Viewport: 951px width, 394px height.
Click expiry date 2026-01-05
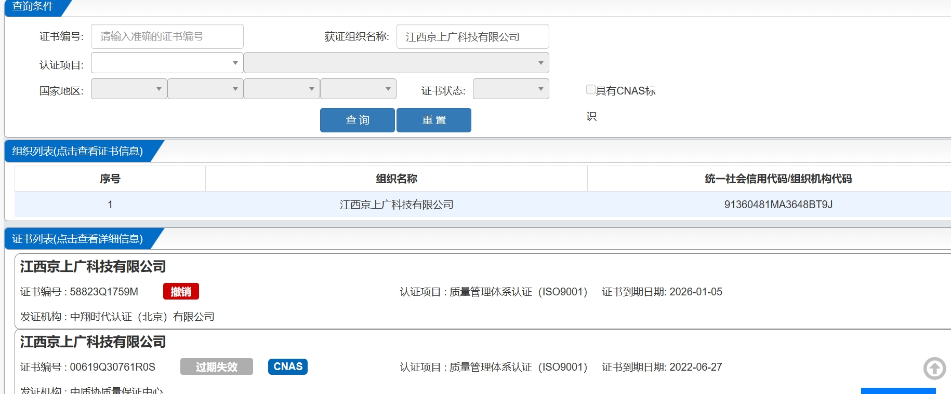[x=696, y=292]
